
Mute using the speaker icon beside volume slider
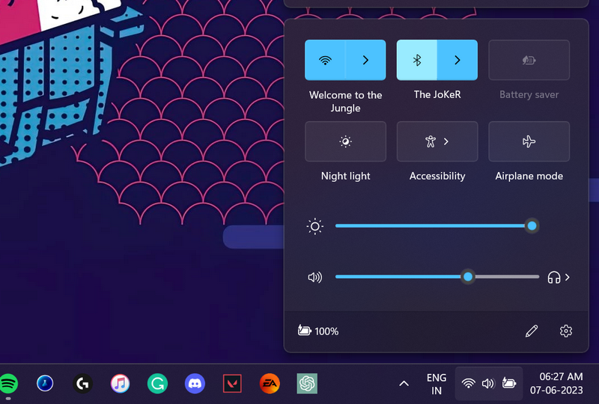pyautogui.click(x=314, y=278)
